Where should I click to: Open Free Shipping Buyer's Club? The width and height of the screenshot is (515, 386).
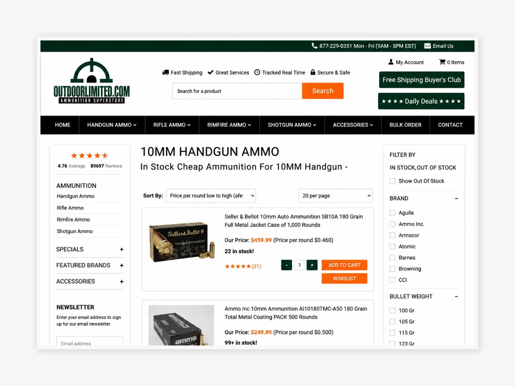click(422, 80)
